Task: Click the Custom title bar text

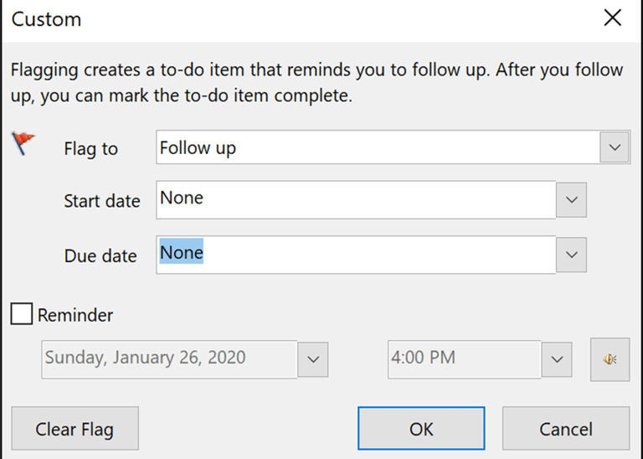Action: [46, 18]
